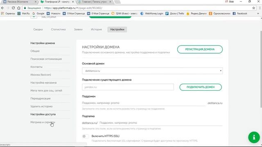
Task: Open the green info help button
Action: 254,137
